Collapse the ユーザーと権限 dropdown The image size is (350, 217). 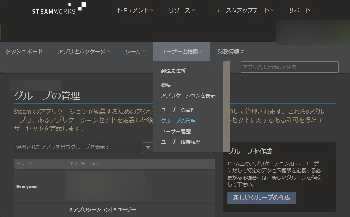click(x=182, y=52)
